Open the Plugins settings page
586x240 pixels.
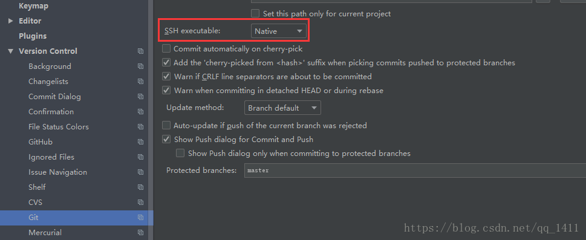(x=33, y=36)
